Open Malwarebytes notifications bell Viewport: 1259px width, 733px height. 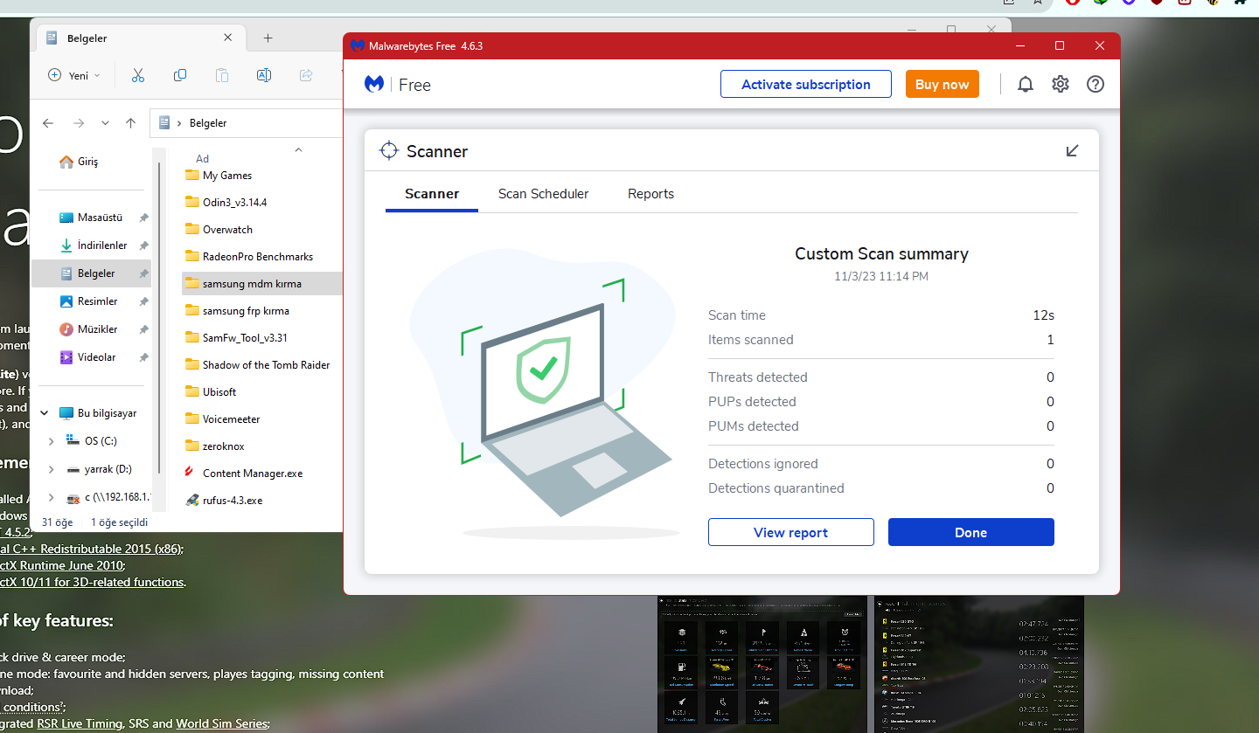click(1026, 84)
